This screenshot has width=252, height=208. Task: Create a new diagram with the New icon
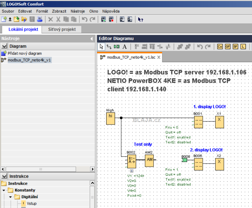pyautogui.click(x=4, y=19)
